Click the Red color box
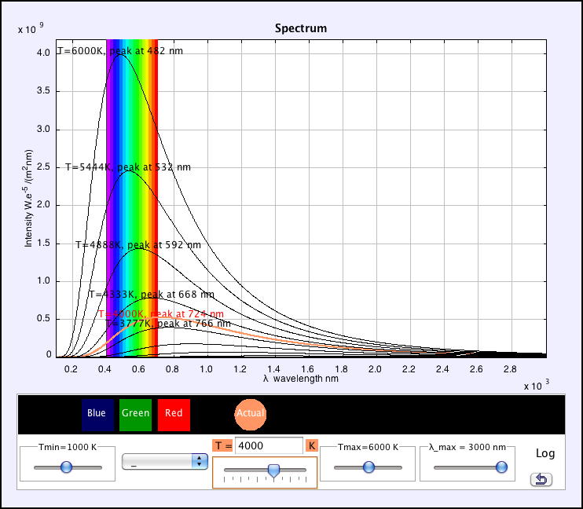This screenshot has width=583, height=509. pos(174,414)
